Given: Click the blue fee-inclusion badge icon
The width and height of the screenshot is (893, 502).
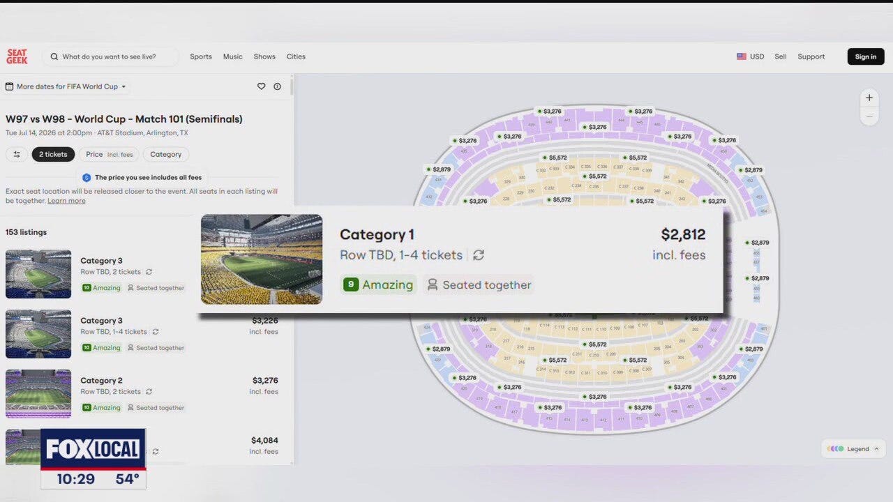Looking at the screenshot, I should 86,177.
